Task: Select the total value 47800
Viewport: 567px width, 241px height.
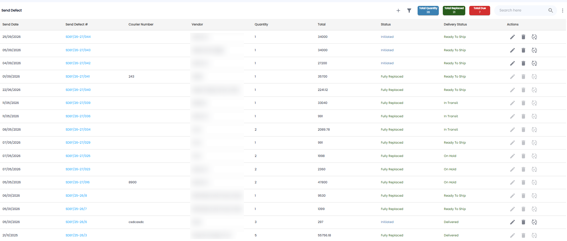Action: point(322,182)
